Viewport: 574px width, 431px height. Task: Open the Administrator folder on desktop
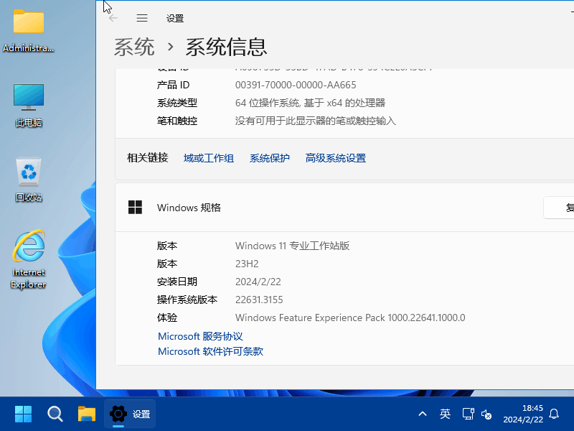(29, 32)
